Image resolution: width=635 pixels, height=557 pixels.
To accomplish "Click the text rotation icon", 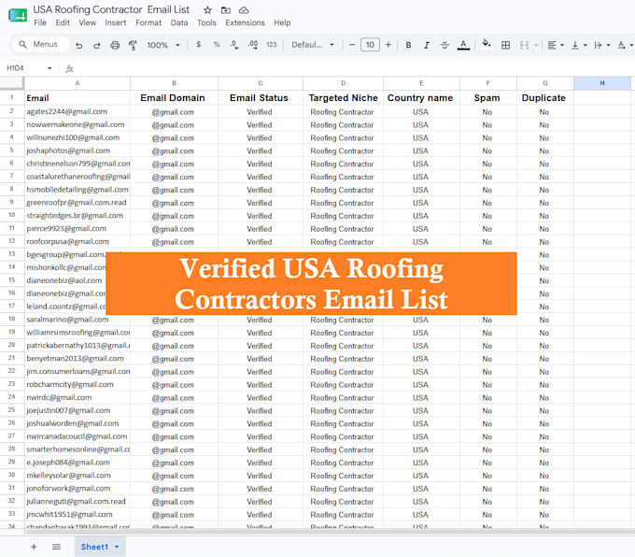I will pos(621,45).
